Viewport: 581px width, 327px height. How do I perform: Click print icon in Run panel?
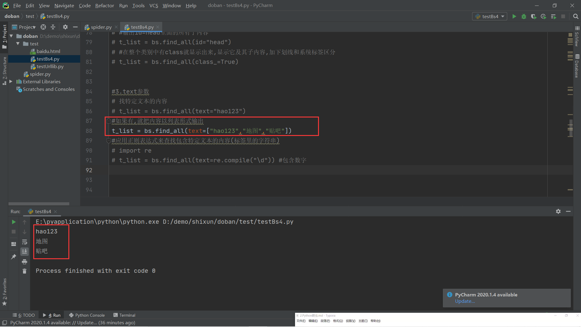[x=25, y=262]
